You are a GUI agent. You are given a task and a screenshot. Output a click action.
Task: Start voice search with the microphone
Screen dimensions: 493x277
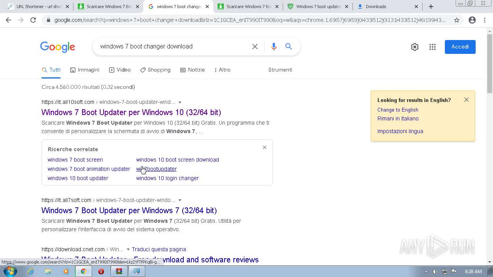coord(274,47)
